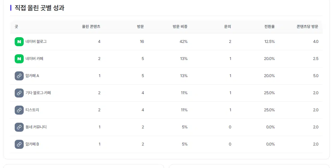Select the 네이버 블로그 row label
The image size is (333, 168).
(36, 41)
